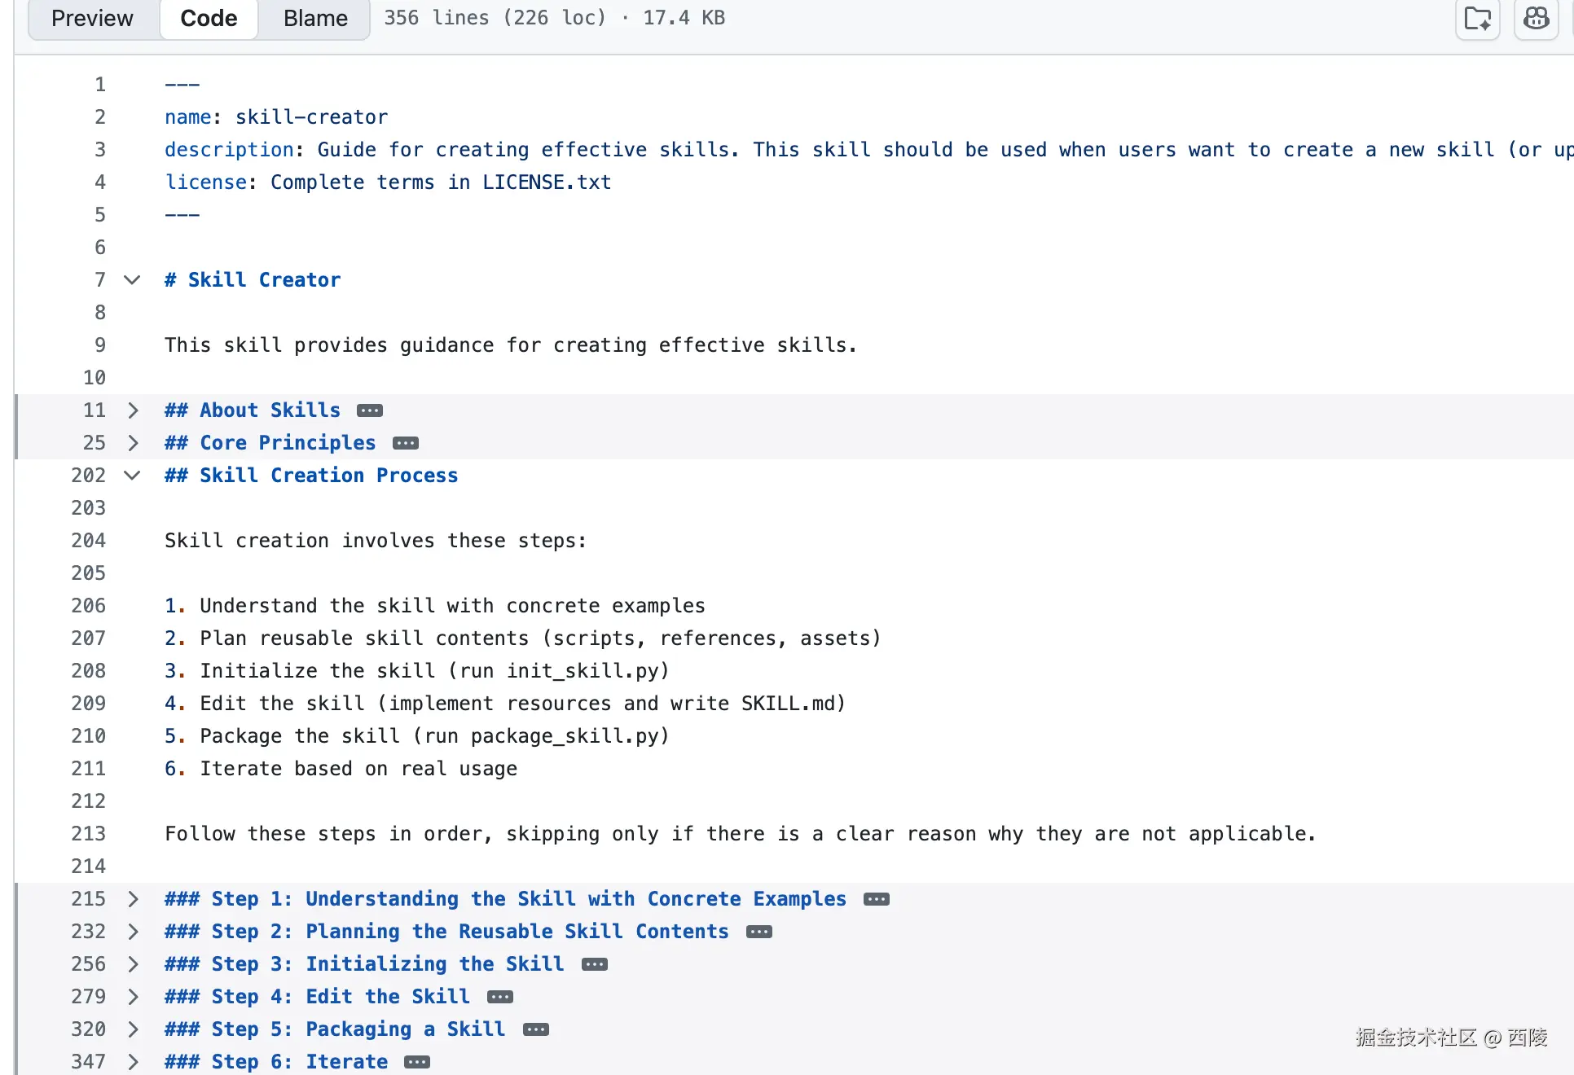Collapse the Skill Creation Process section

click(132, 476)
